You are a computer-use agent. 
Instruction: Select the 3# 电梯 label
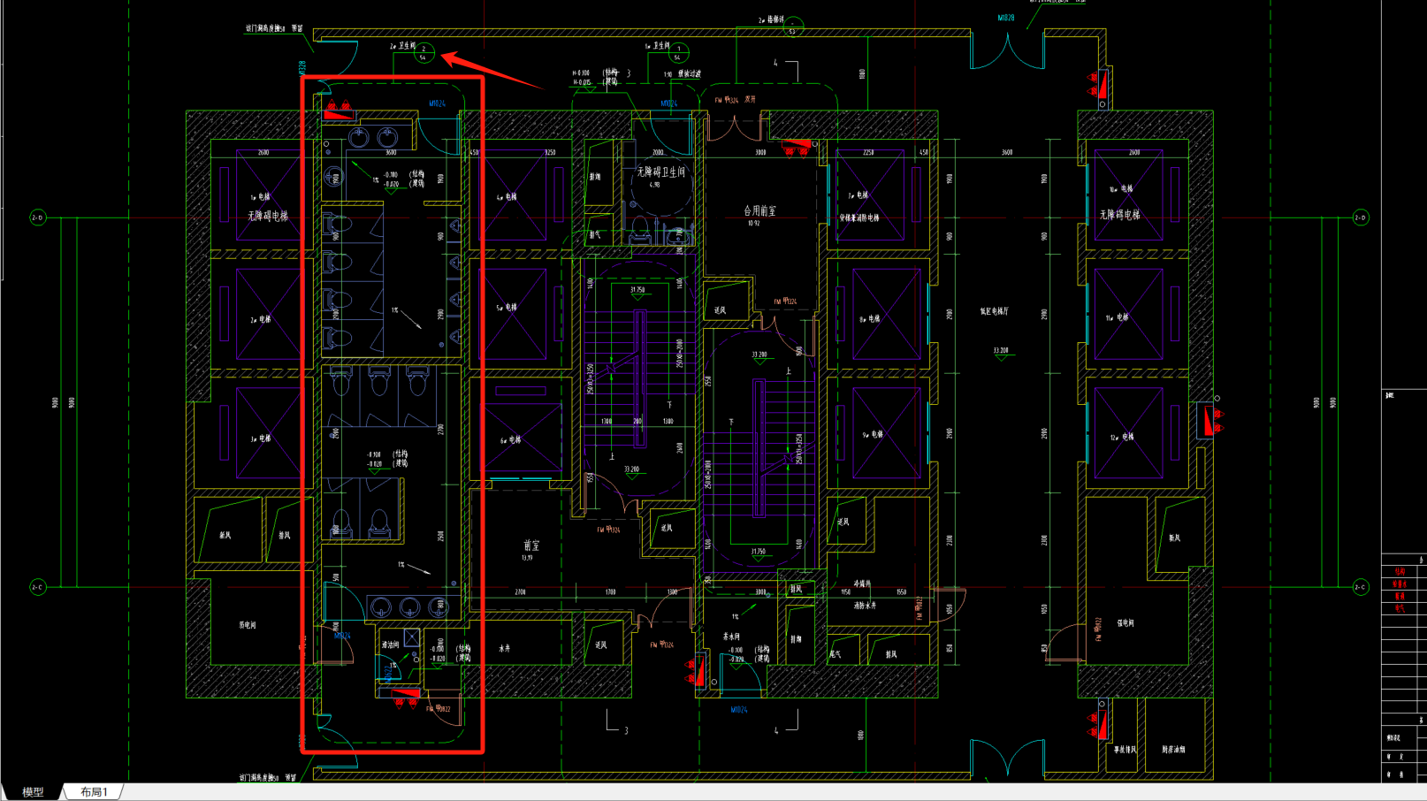point(260,439)
